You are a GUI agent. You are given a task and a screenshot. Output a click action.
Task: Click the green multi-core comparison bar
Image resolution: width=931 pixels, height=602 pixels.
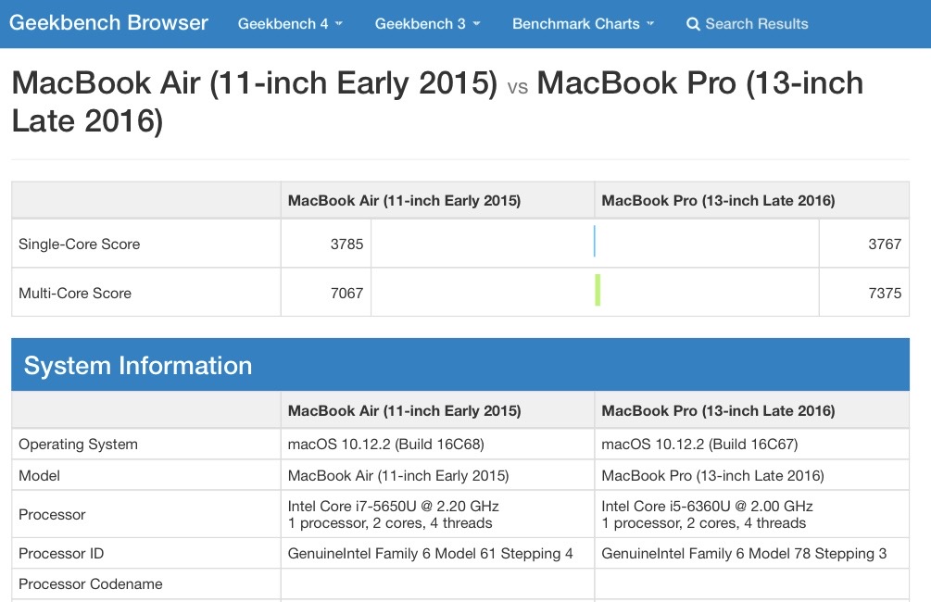point(598,290)
